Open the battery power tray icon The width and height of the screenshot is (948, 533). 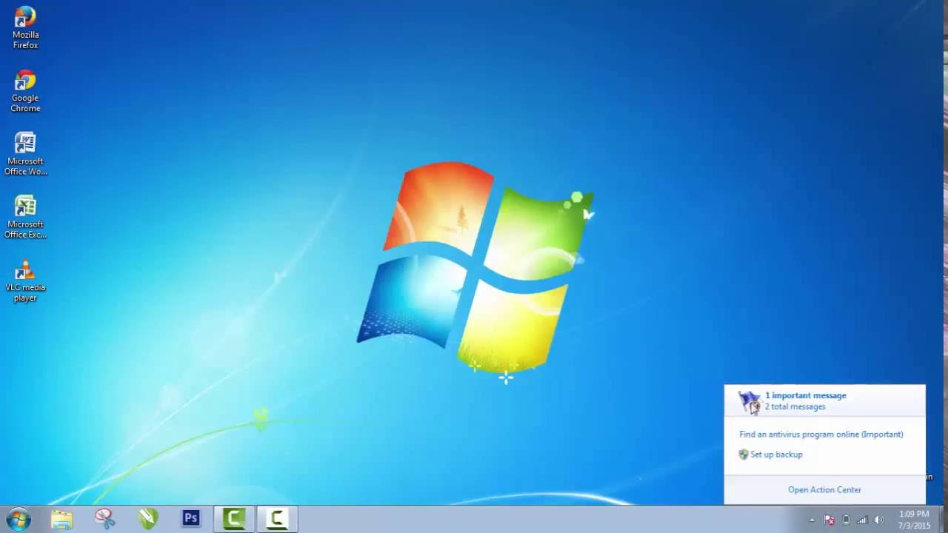coord(846,520)
